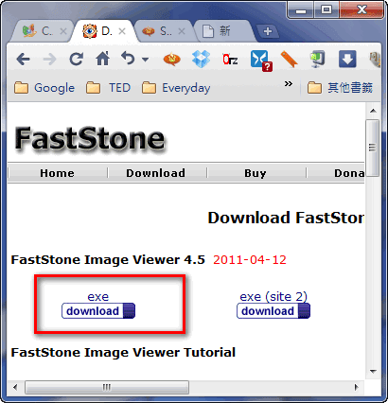The width and height of the screenshot is (388, 403).
Task: Show more bookmarks with the double chevron
Action: point(288,84)
